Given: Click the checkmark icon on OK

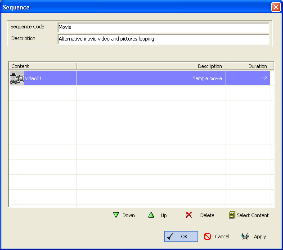Looking at the screenshot, I should pyautogui.click(x=170, y=236).
